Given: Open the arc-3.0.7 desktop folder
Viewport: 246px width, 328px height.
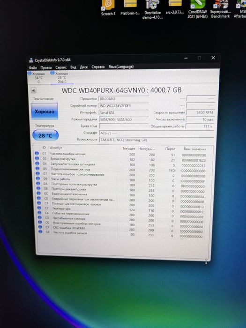Looking at the screenshot, I should coord(175,7).
